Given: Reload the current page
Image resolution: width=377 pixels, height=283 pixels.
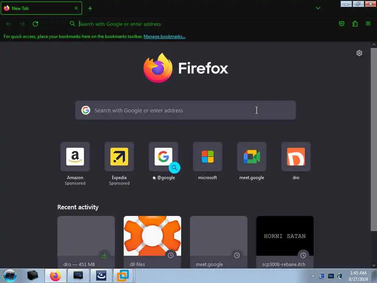Looking at the screenshot, I should (x=35, y=24).
